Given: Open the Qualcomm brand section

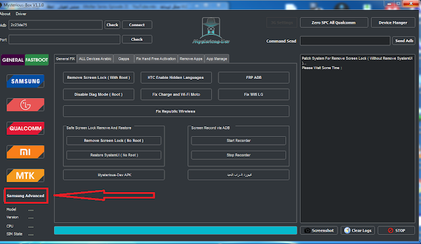Looking at the screenshot, I should pyautogui.click(x=25, y=128).
